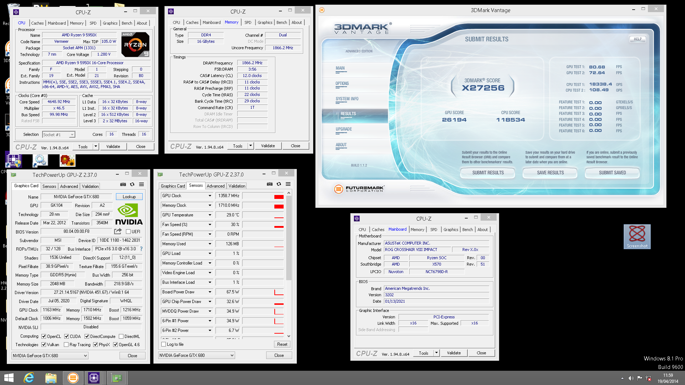Click the HELP button in 3DMark Vantage
The width and height of the screenshot is (685, 385).
(x=638, y=39)
